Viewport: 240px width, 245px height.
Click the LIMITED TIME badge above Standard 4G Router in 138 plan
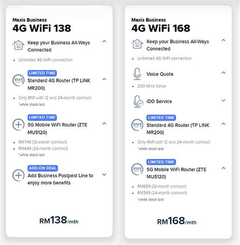click(42, 73)
